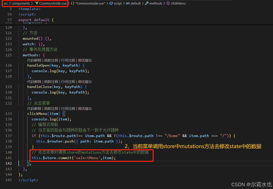The image size is (273, 189).
Task: Click the "/home" string literal
Action: [x=172, y=136]
